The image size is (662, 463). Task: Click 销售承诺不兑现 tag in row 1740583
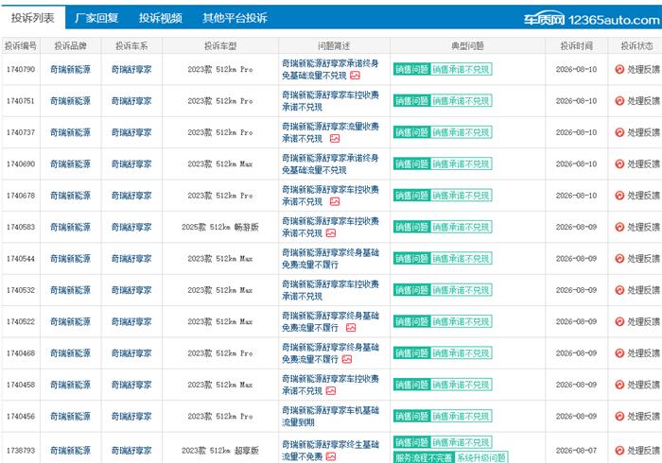click(462, 227)
